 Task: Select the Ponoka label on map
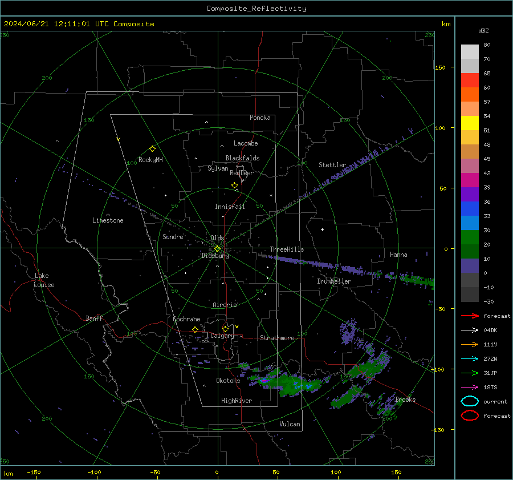(260, 118)
